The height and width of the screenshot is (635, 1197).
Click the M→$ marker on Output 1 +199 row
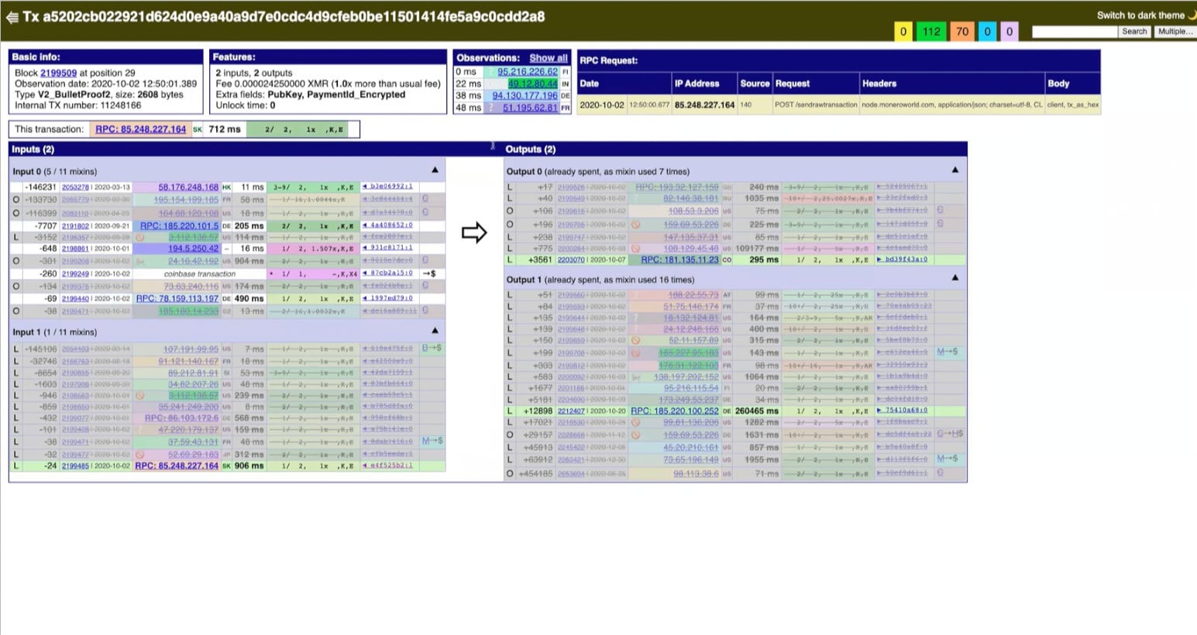coord(947,352)
